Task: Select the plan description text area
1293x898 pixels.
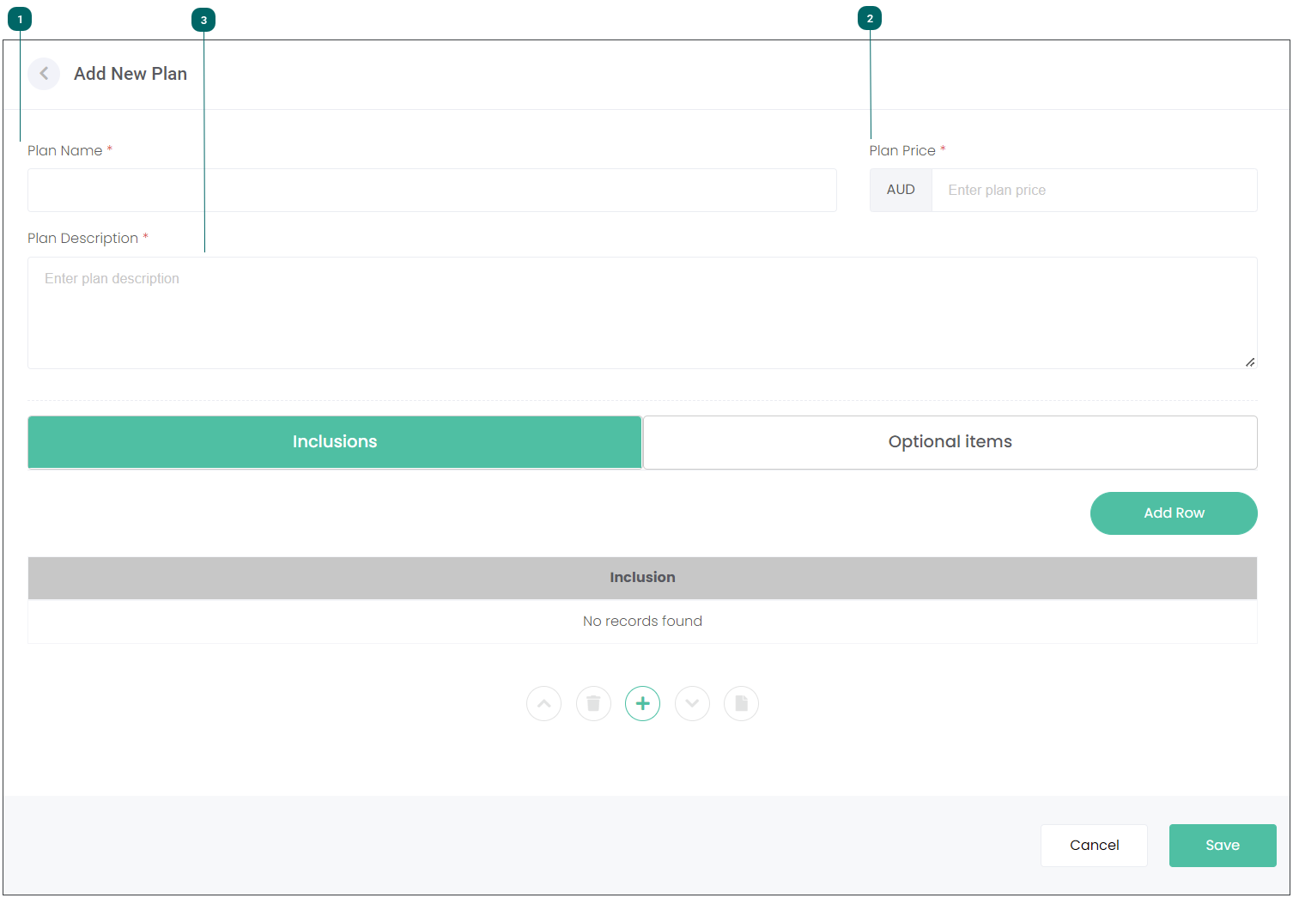Action: click(x=642, y=312)
